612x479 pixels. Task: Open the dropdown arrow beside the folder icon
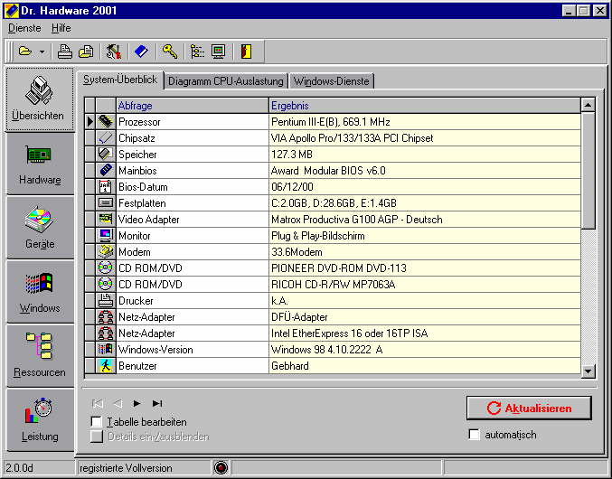point(42,52)
